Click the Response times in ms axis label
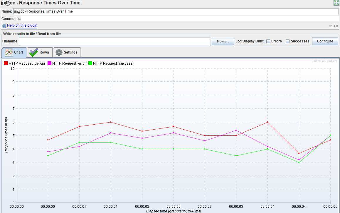This screenshot has height=213, width=340. [x=6, y=135]
